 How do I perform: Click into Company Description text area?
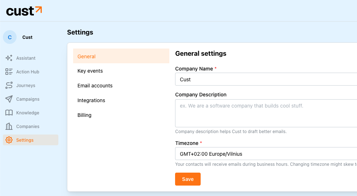click(266, 113)
